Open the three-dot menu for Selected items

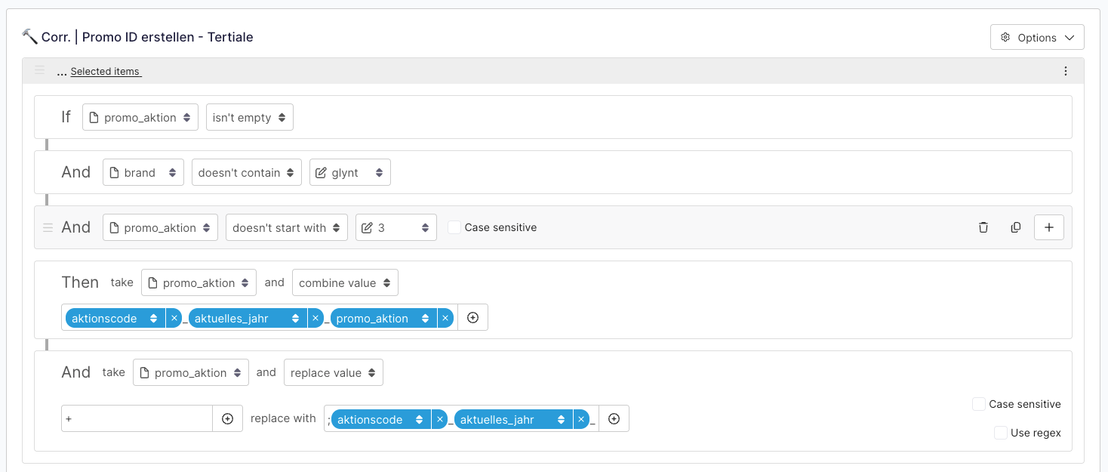tap(1066, 71)
